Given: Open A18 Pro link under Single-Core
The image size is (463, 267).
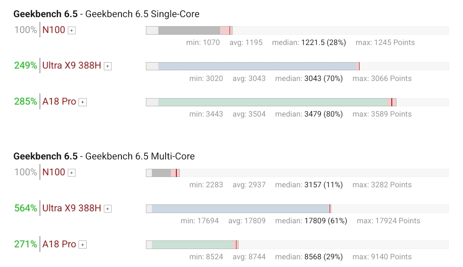Looking at the screenshot, I should pyautogui.click(x=59, y=102).
